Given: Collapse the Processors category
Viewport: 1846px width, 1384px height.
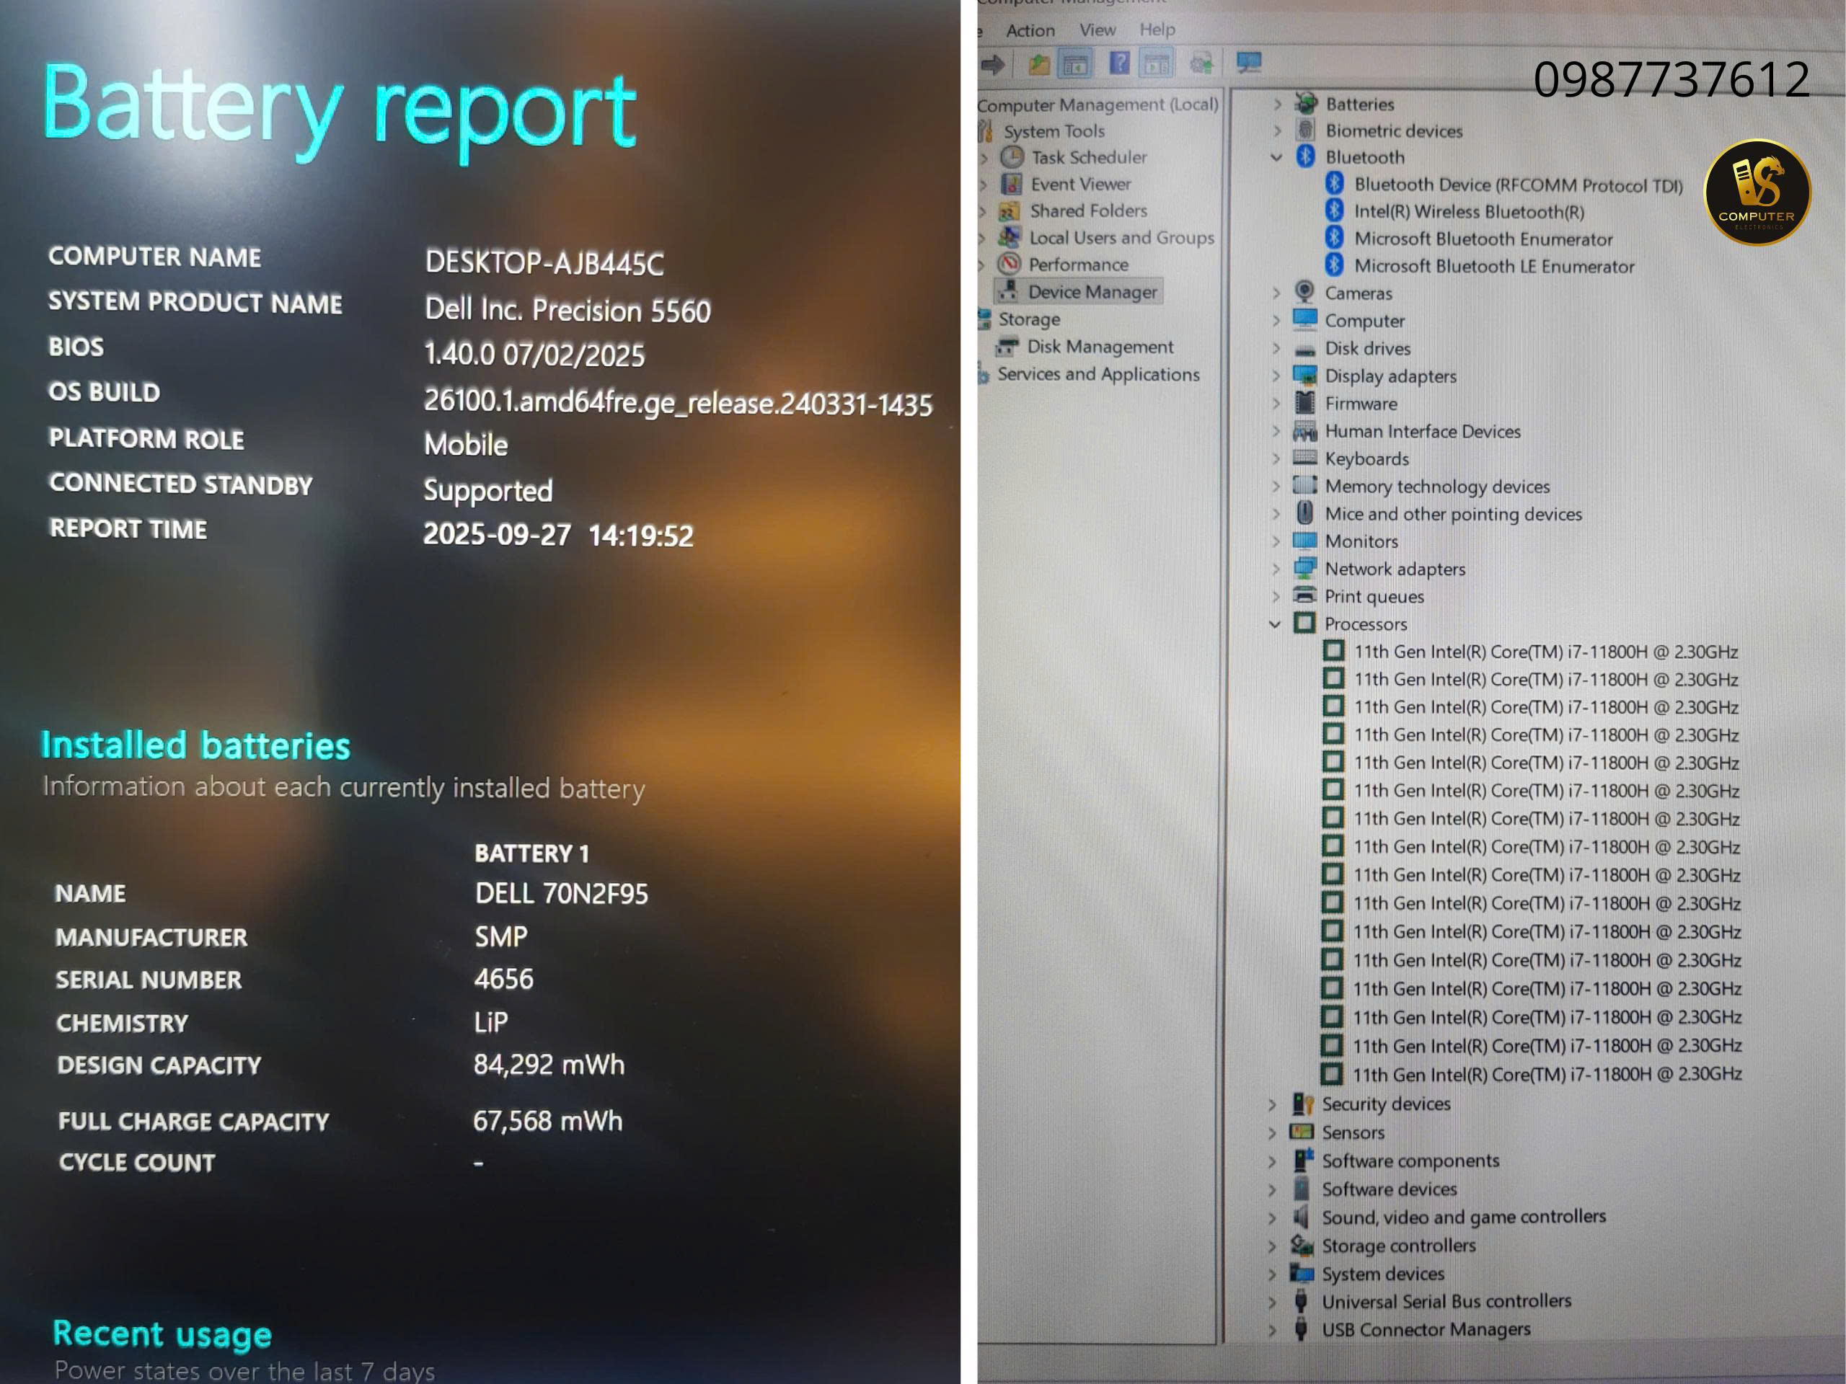Looking at the screenshot, I should (x=1274, y=624).
